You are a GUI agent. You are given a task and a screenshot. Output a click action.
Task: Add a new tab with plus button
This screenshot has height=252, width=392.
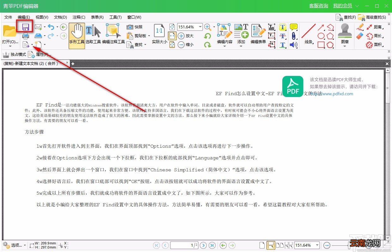click(x=73, y=64)
